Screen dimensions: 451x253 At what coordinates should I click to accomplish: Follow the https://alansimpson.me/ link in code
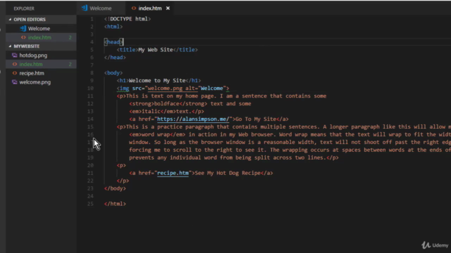point(193,119)
